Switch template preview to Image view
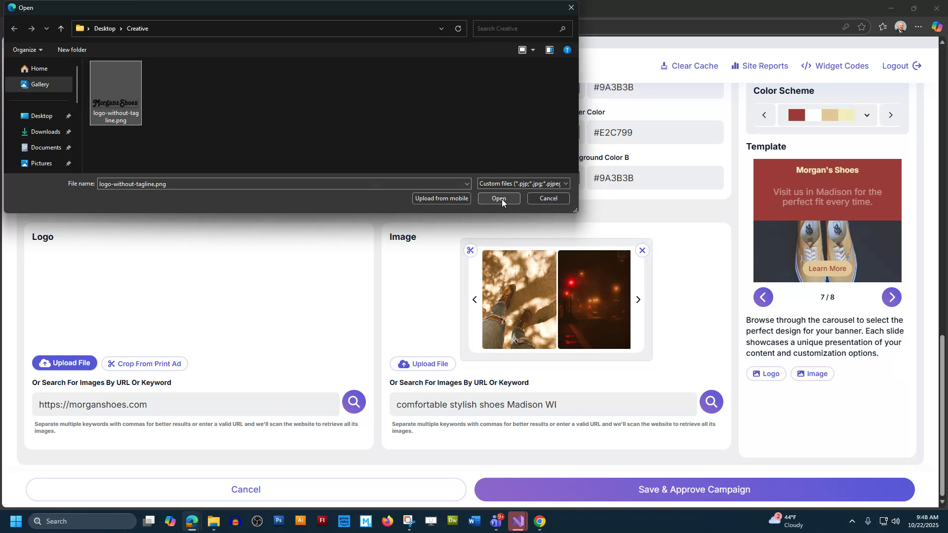Screen dimensions: 948x533 tap(812, 374)
